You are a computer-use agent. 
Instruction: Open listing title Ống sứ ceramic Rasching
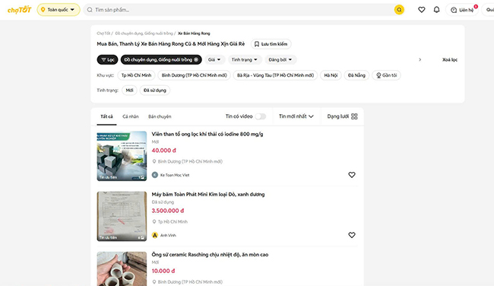click(210, 255)
